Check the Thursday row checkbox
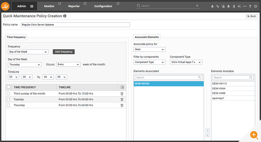The height and width of the screenshot is (142, 261). click(x=8, y=105)
